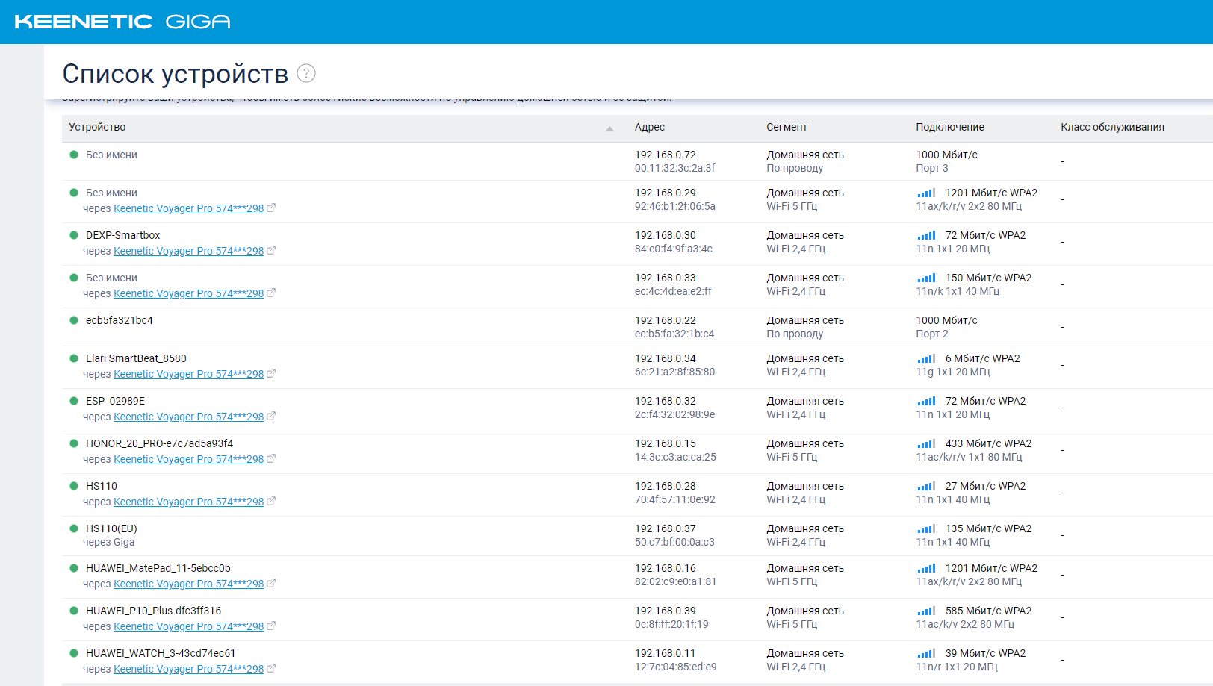Viewport: 1213px width, 686px height.
Task: Click external link icon in 192.168.0.33 row
Action: click(x=271, y=293)
